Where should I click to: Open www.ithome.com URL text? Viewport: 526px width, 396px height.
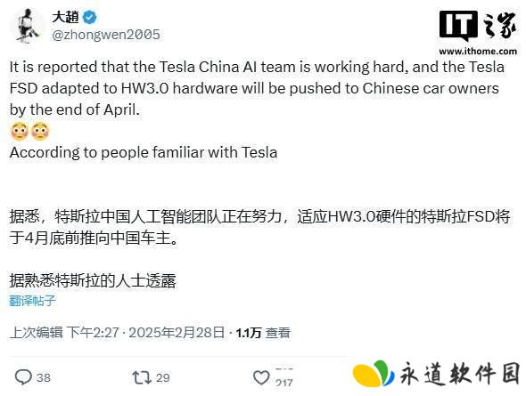(x=478, y=52)
